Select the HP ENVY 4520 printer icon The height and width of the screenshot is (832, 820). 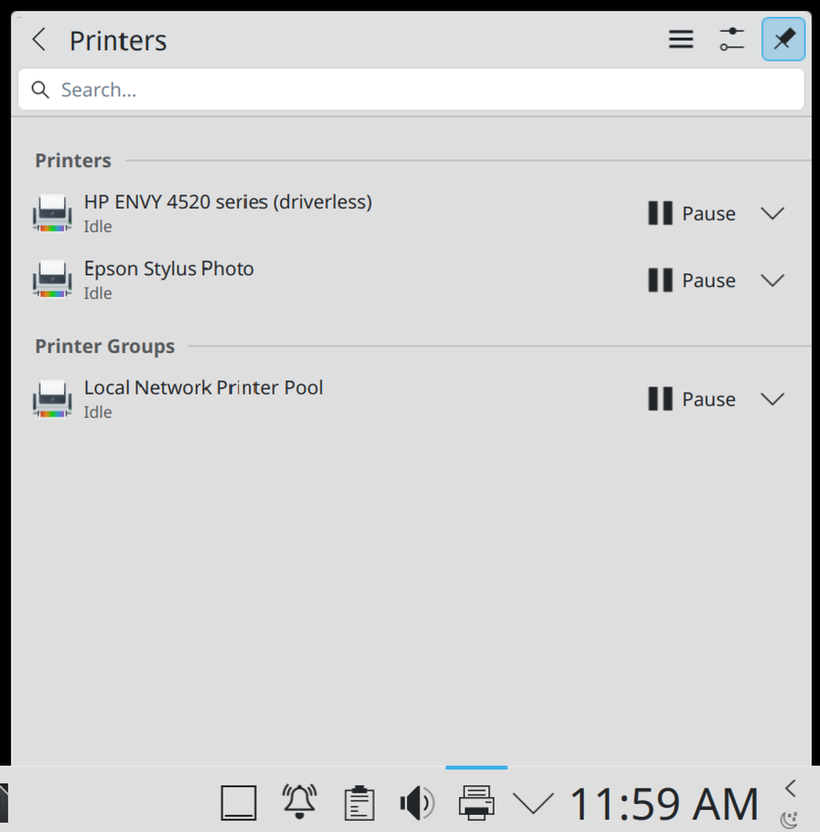(x=52, y=214)
